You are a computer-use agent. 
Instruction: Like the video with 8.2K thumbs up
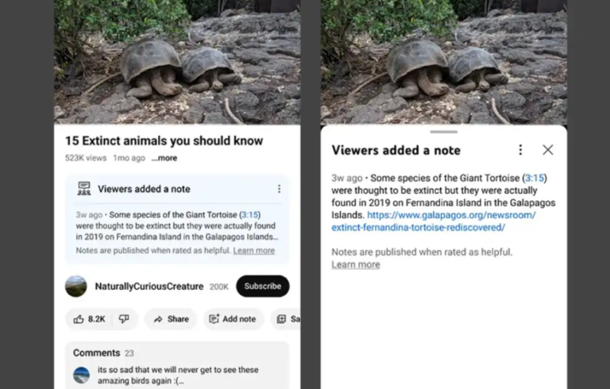tap(89, 319)
